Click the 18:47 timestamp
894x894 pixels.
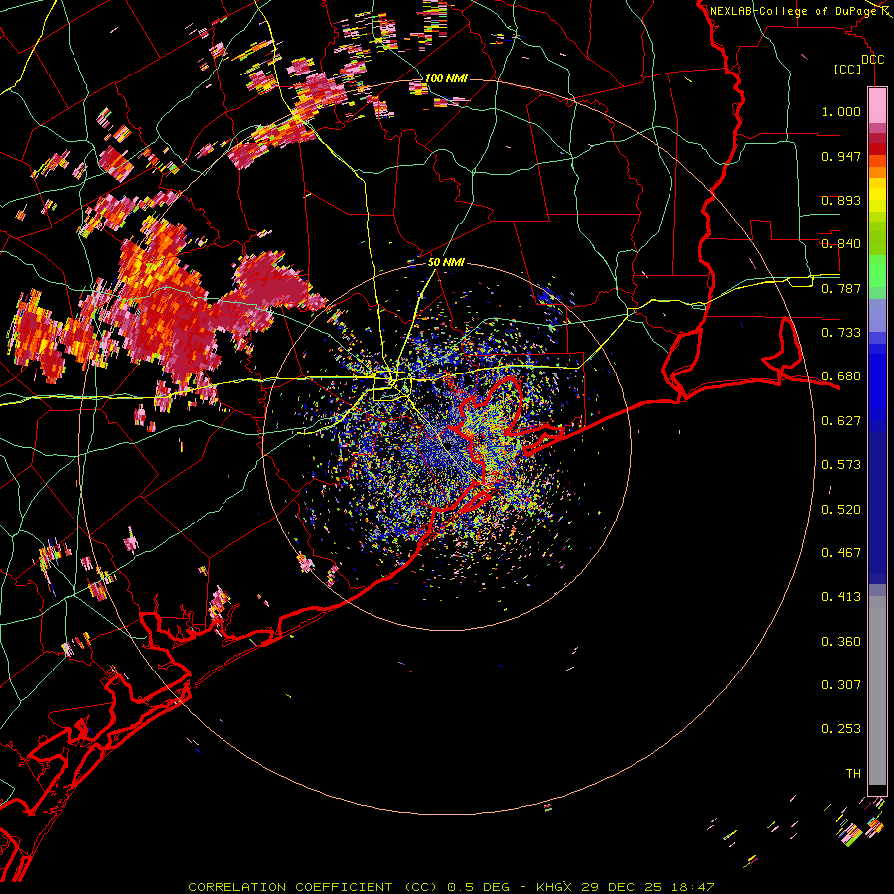(x=692, y=887)
